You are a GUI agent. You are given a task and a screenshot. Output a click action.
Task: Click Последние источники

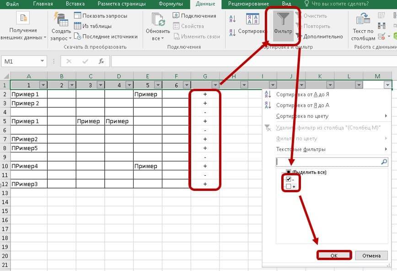click(106, 37)
